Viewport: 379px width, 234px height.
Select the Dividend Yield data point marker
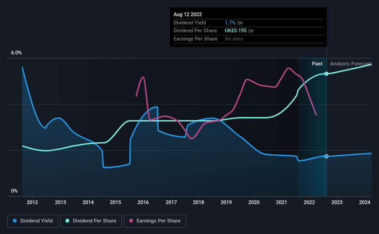(326, 156)
